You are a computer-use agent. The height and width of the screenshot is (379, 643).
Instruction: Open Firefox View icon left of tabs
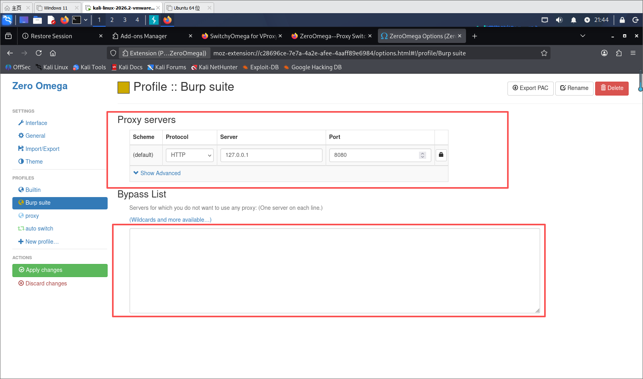coord(8,36)
